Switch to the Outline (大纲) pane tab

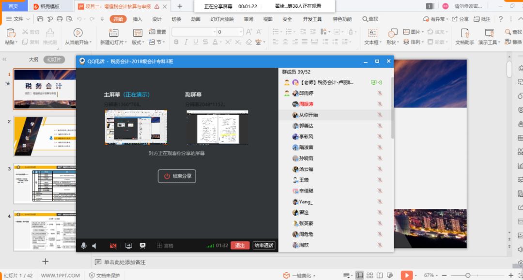pyautogui.click(x=33, y=59)
